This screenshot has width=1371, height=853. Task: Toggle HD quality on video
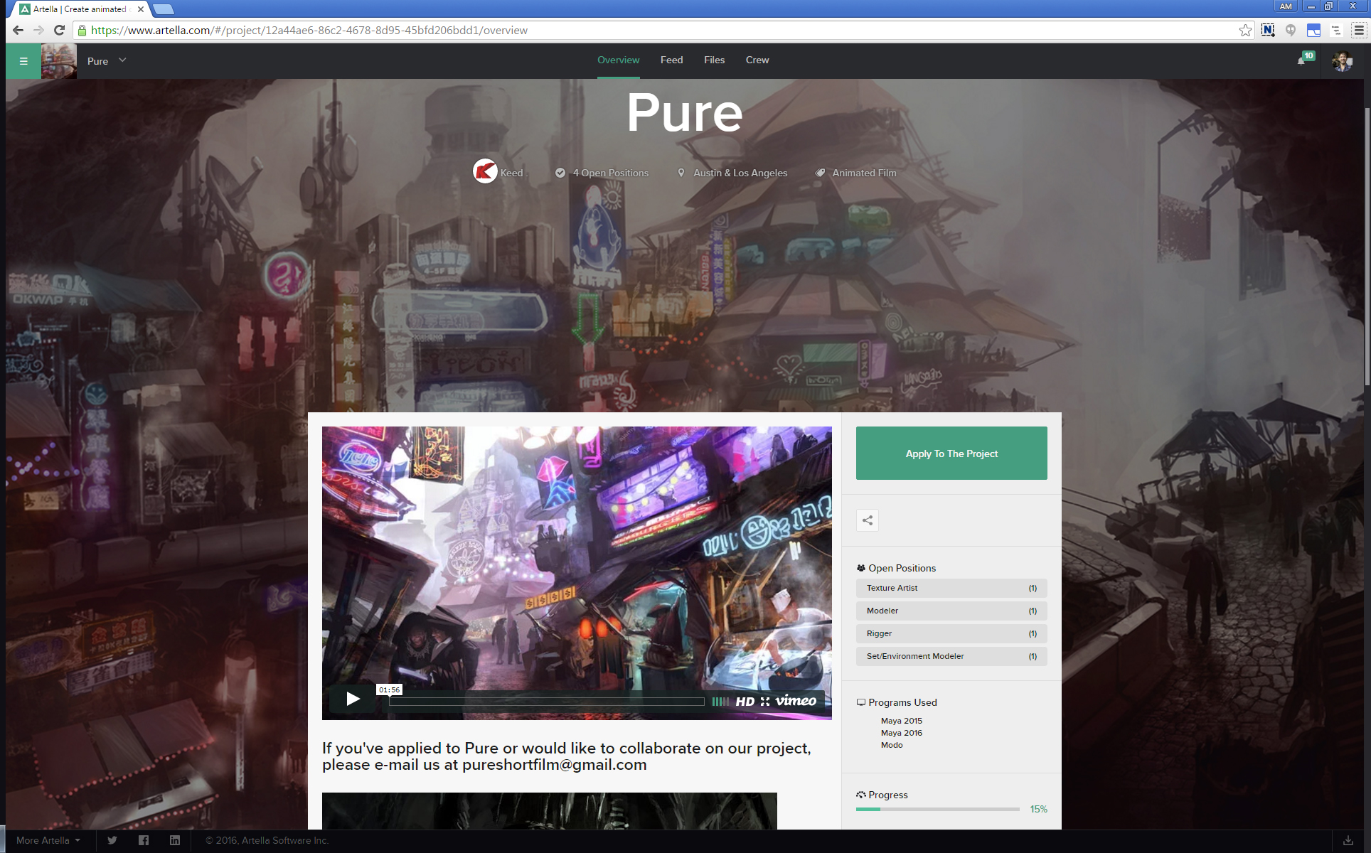(x=745, y=701)
